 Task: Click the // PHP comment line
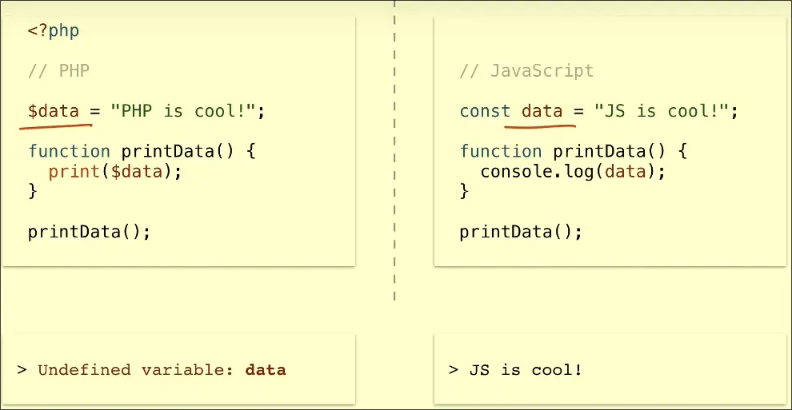coord(58,70)
